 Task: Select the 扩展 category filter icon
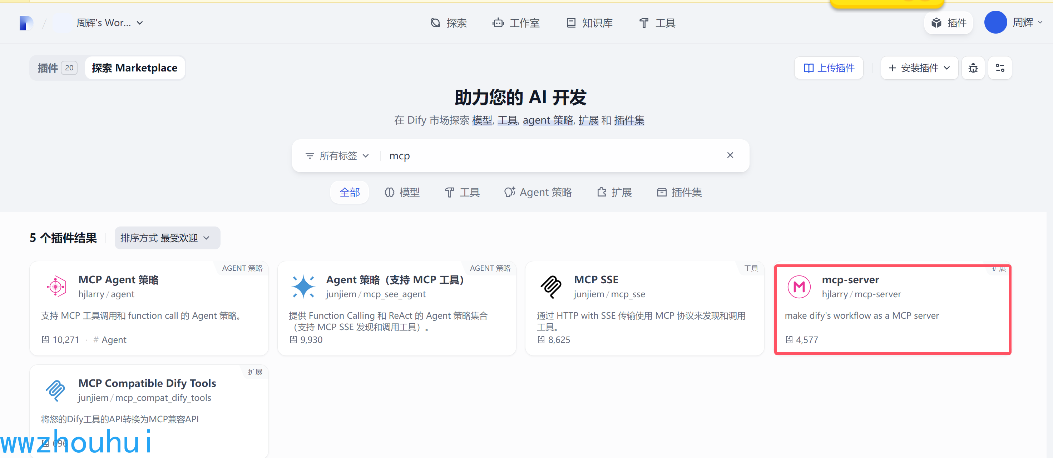click(x=601, y=192)
